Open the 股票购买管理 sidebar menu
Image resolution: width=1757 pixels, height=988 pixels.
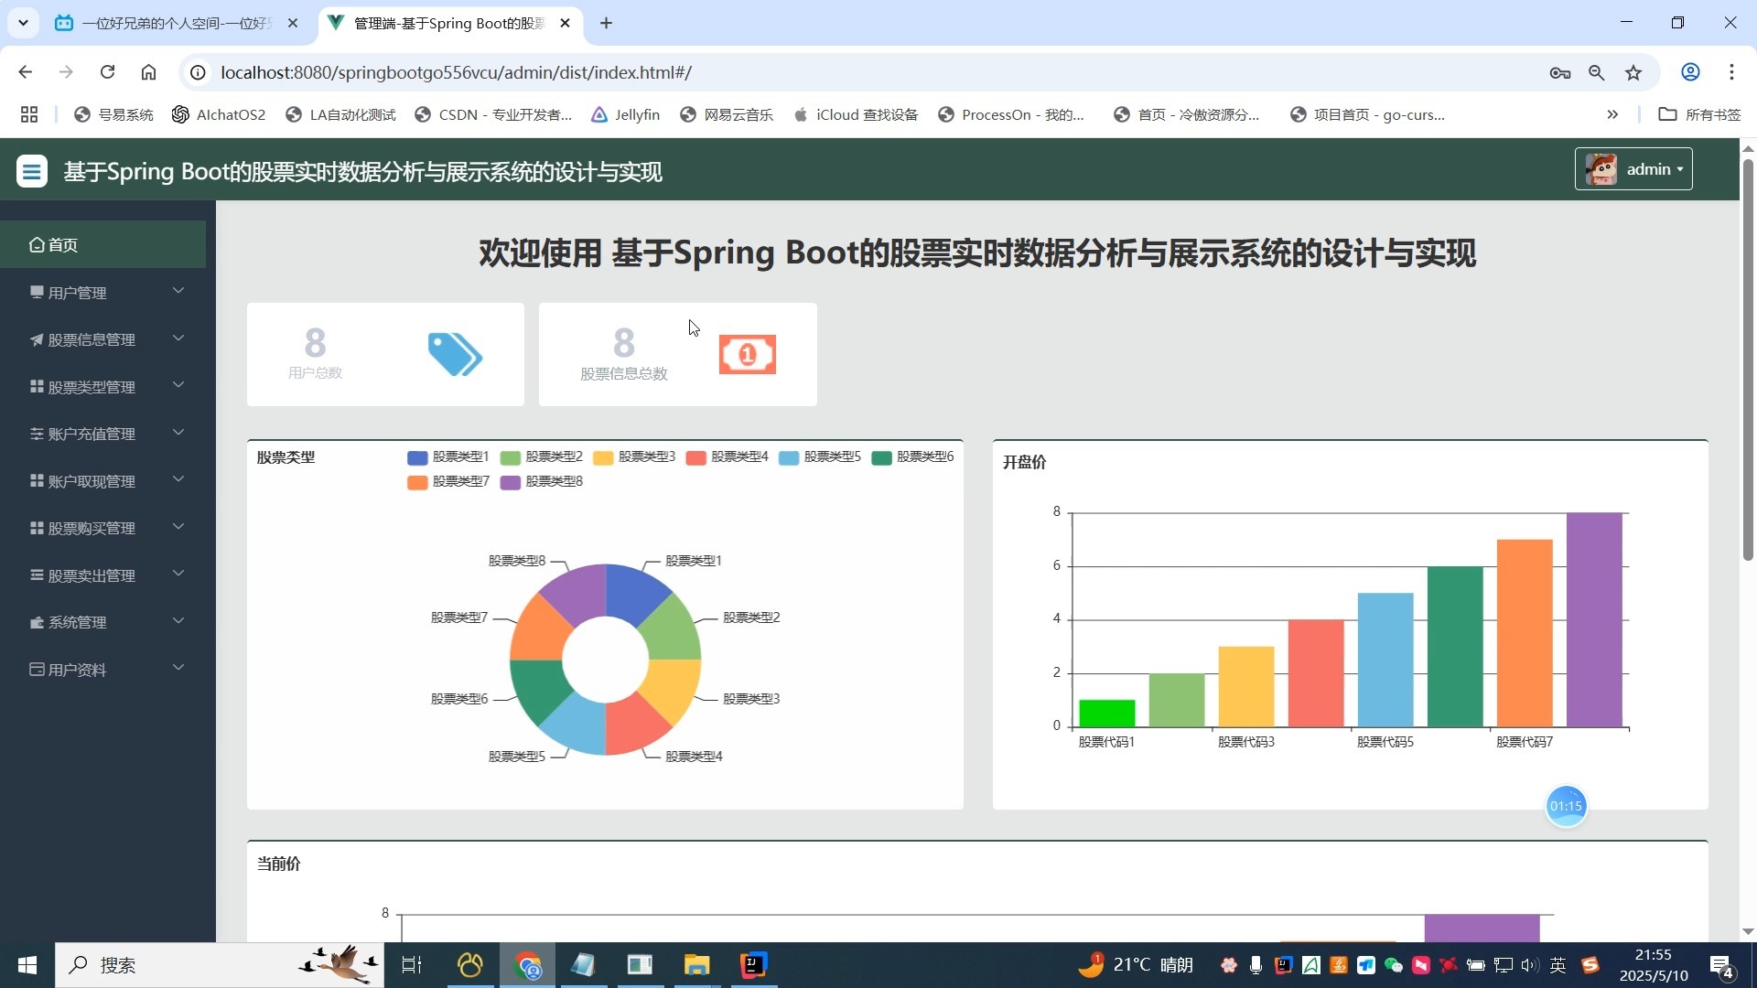pos(102,528)
